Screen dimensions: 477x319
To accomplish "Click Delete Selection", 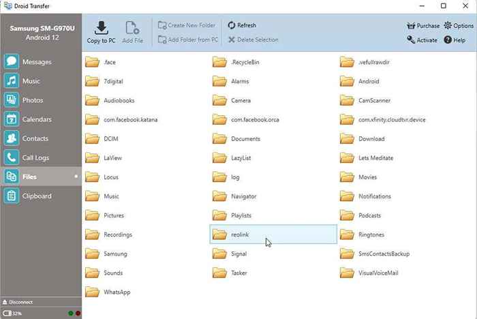I will (x=253, y=40).
